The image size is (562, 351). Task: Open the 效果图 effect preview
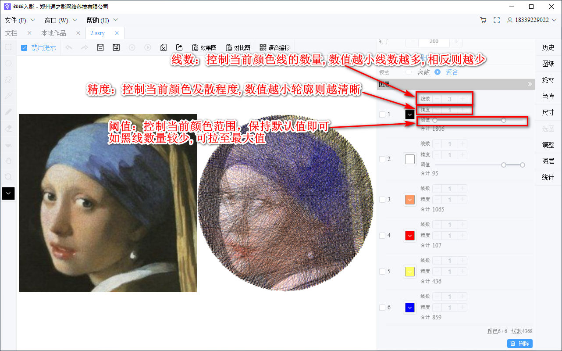click(x=204, y=47)
